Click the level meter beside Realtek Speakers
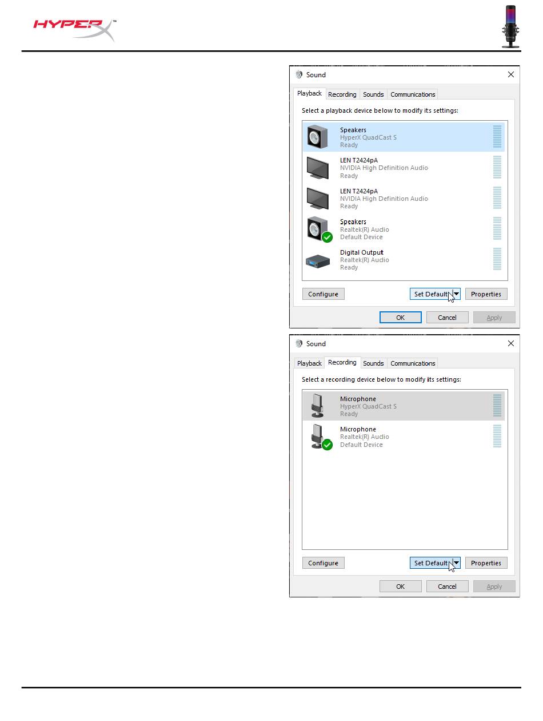The height and width of the screenshot is (721, 543). (x=497, y=229)
